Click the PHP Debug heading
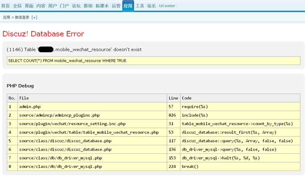This screenshot has height=177, width=305. click(x=20, y=86)
